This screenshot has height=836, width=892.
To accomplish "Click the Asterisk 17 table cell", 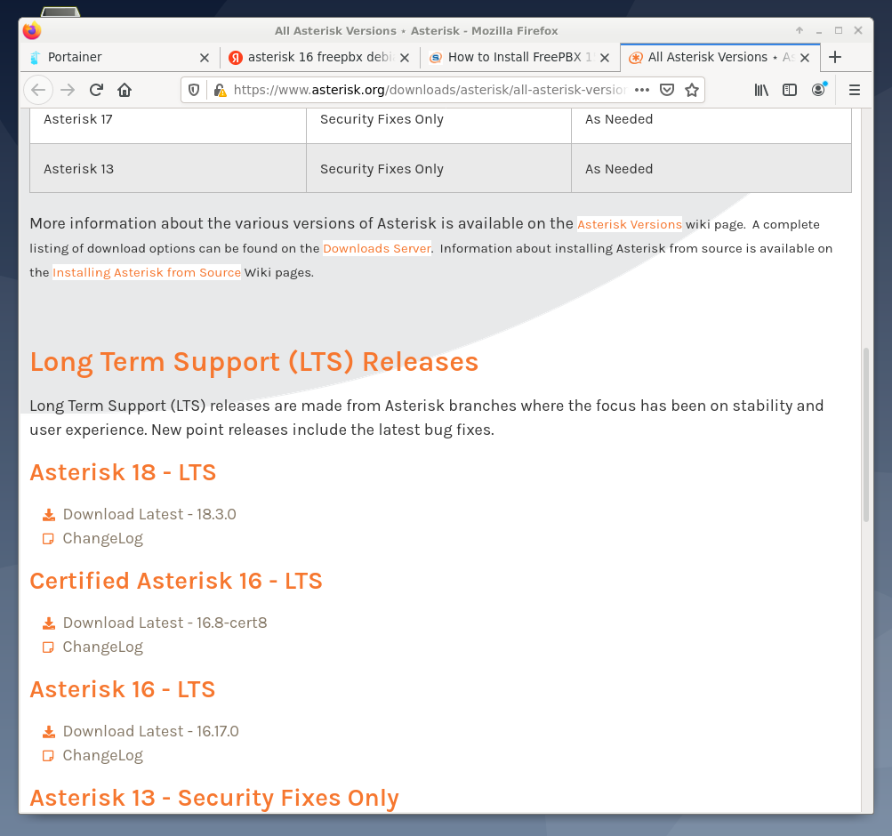I will point(168,125).
